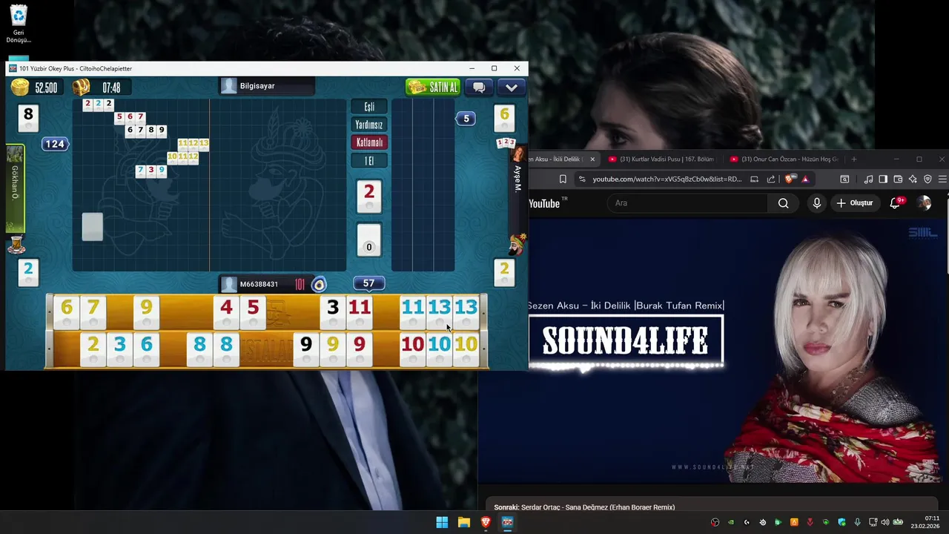Image resolution: width=949 pixels, height=534 pixels.
Task: Click the YouTube voice search microphone
Action: point(817,203)
